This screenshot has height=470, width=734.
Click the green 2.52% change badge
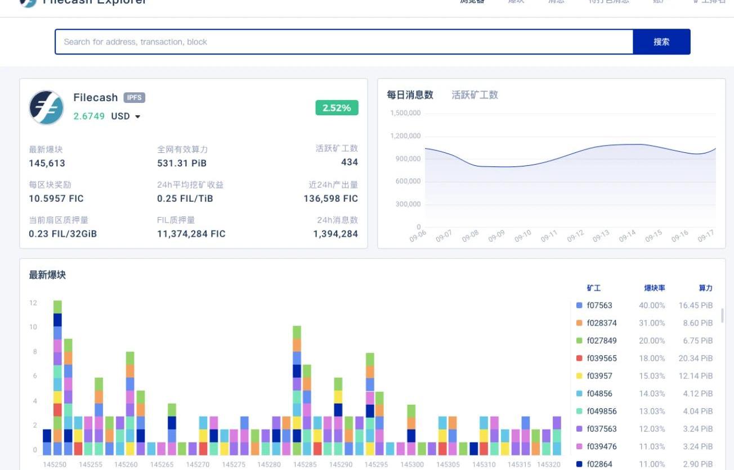tap(337, 108)
